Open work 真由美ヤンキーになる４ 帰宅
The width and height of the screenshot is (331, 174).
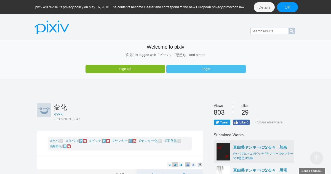(260, 170)
